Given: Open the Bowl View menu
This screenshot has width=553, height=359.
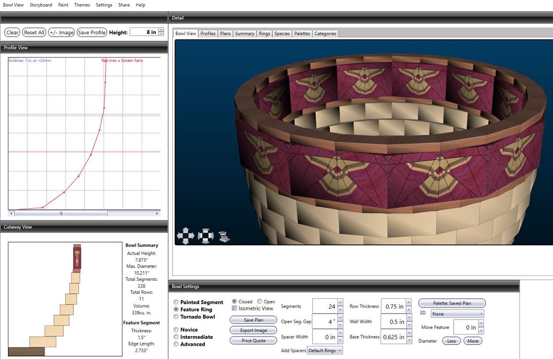Looking at the screenshot, I should click(13, 5).
